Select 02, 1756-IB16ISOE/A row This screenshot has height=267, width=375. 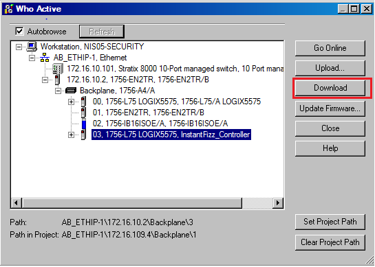(160, 124)
